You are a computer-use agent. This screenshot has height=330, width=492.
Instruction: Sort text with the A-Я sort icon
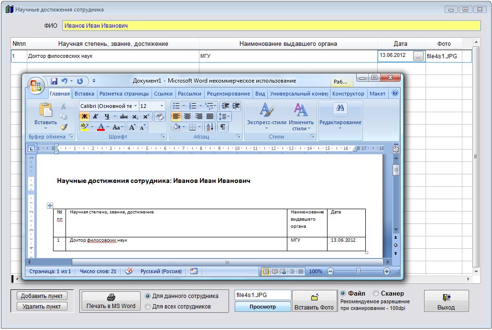tap(209, 127)
